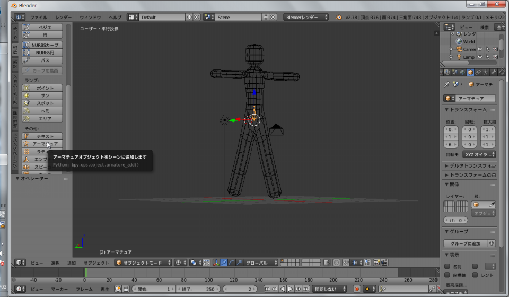Click the 終了 end frame field
The height and width of the screenshot is (297, 509).
[x=198, y=289]
